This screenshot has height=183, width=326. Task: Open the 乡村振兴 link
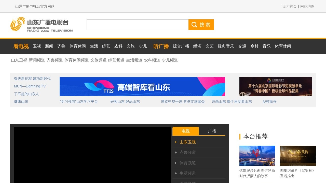[x=269, y=101]
